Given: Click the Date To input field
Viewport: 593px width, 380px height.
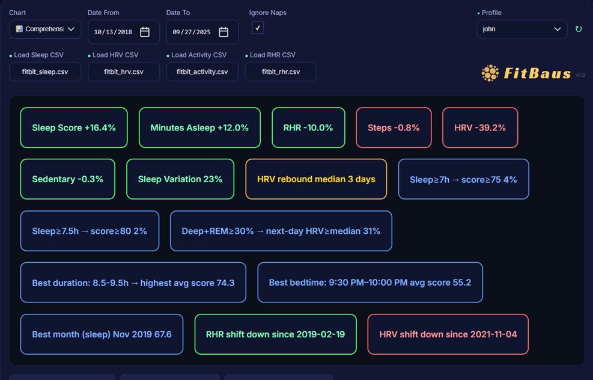Looking at the screenshot, I should (x=193, y=32).
